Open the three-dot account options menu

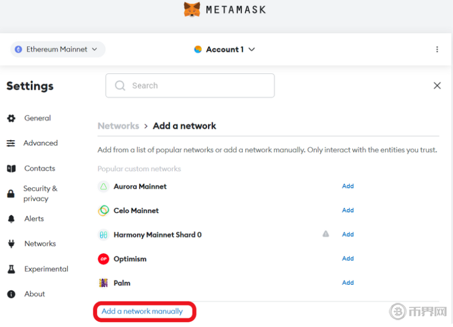click(437, 50)
